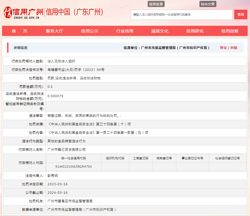Open the 信用研究 menu item
250x216 pixels.
tap(195, 31)
